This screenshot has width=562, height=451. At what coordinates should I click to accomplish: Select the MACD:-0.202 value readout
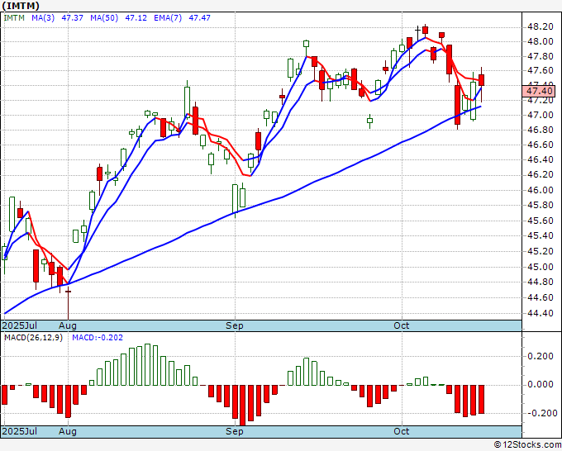98,338
